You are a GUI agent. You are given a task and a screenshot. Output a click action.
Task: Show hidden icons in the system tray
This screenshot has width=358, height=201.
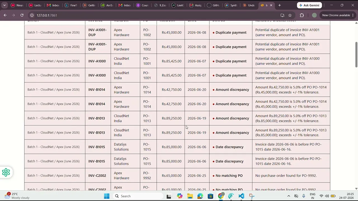tap(289, 196)
